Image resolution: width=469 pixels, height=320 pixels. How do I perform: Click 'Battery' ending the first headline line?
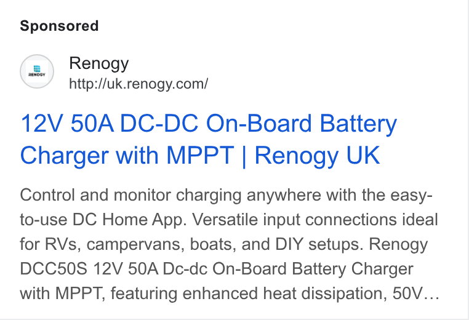[x=358, y=124]
